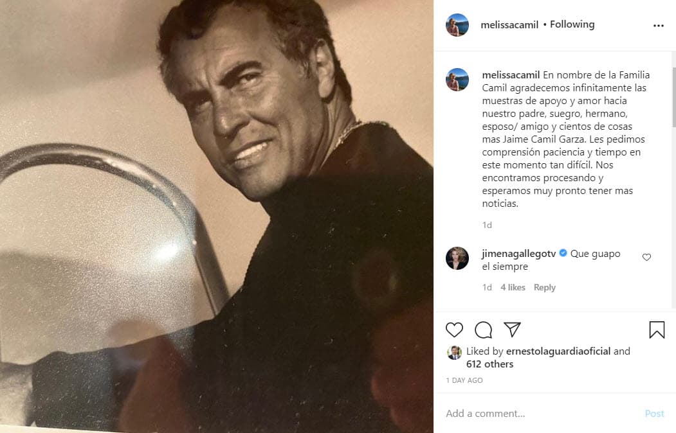Open jimenagallegotv's profile avatar
This screenshot has width=676, height=433.
pos(457,258)
